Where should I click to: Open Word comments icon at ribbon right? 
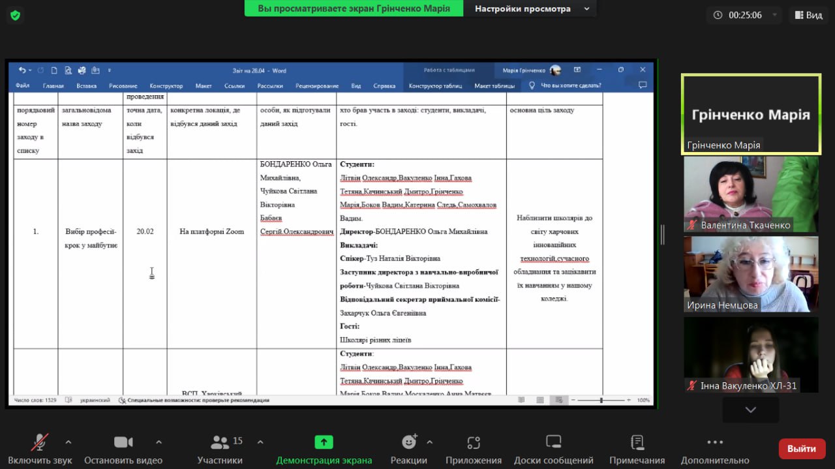[643, 85]
